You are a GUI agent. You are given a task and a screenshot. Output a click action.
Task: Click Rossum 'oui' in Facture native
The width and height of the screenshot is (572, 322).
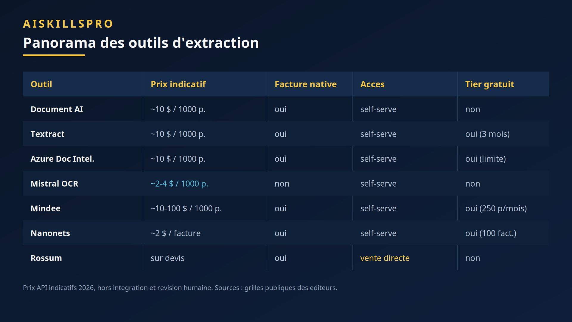pyautogui.click(x=281, y=258)
